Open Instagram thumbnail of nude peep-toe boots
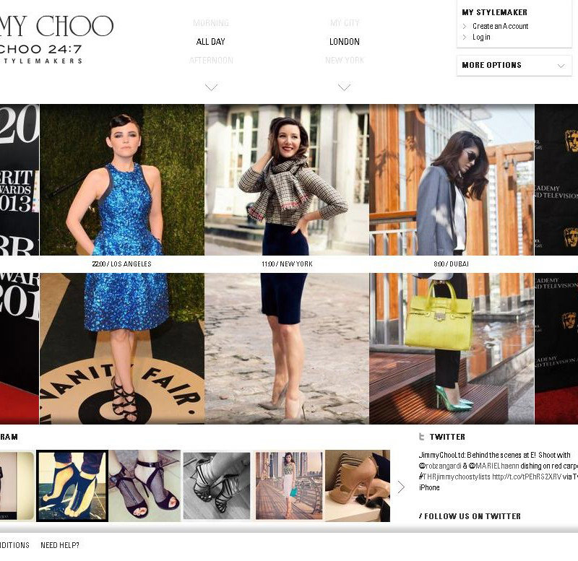The image size is (578, 561). [358, 485]
